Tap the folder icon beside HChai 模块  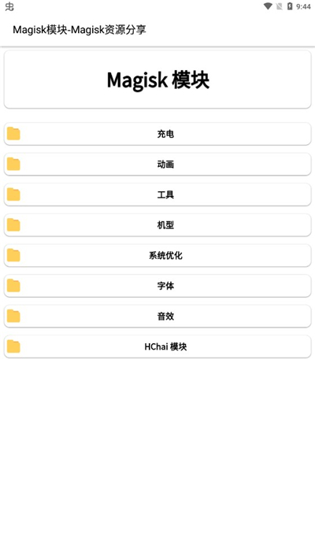tap(13, 346)
